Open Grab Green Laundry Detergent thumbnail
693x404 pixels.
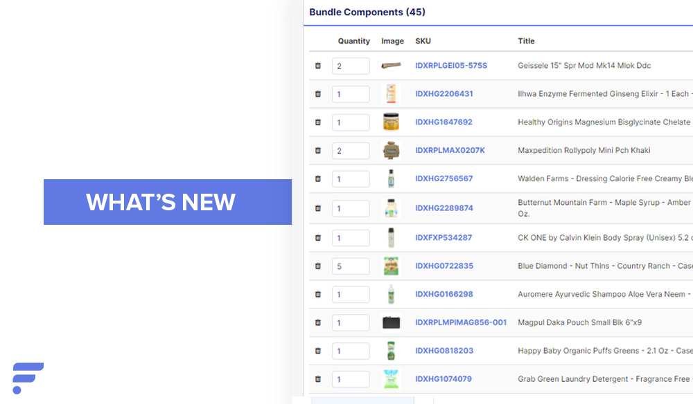click(x=392, y=379)
